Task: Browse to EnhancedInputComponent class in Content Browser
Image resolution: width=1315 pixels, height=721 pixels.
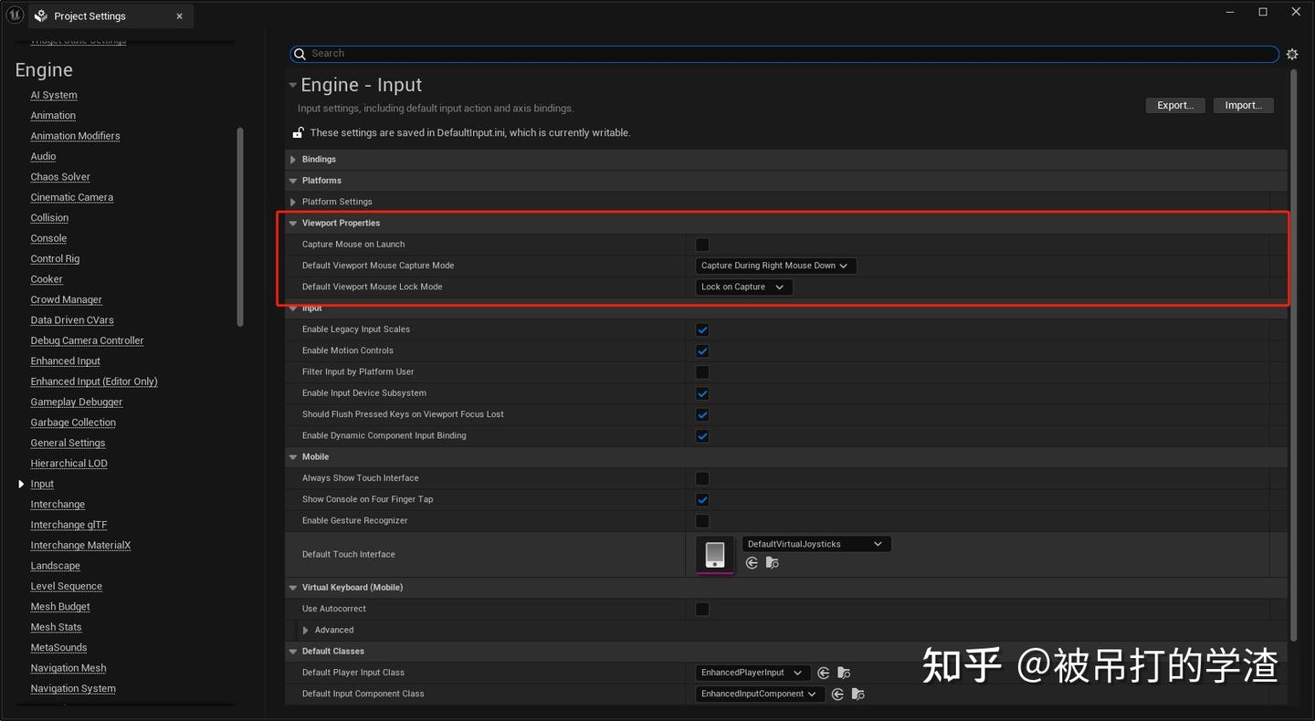Action: pos(858,694)
